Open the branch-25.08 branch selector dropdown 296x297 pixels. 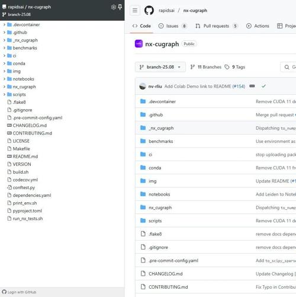[160, 67]
